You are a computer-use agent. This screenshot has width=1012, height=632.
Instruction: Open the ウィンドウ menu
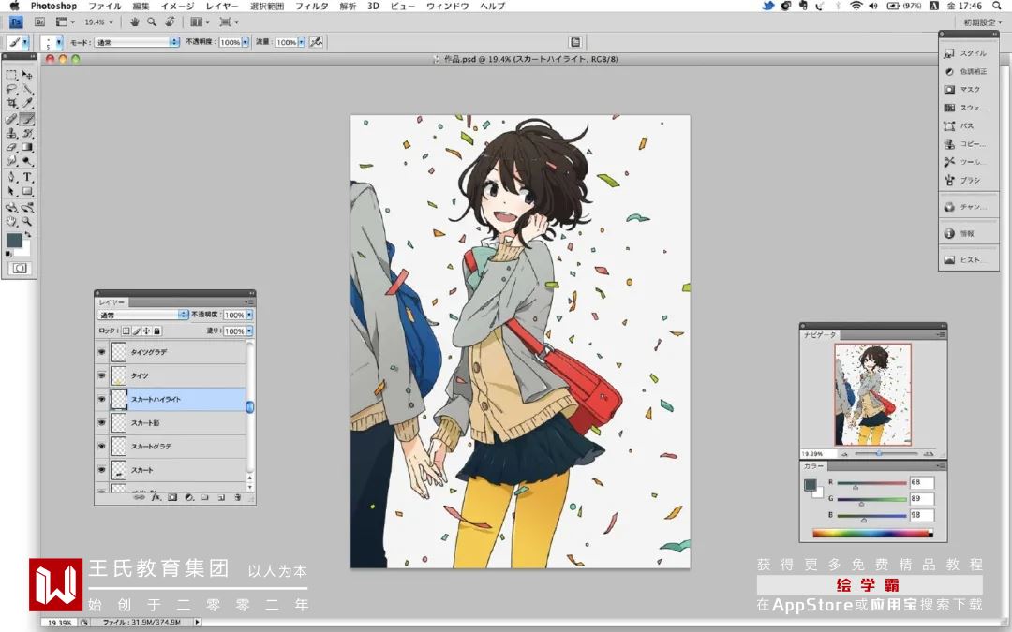point(447,6)
